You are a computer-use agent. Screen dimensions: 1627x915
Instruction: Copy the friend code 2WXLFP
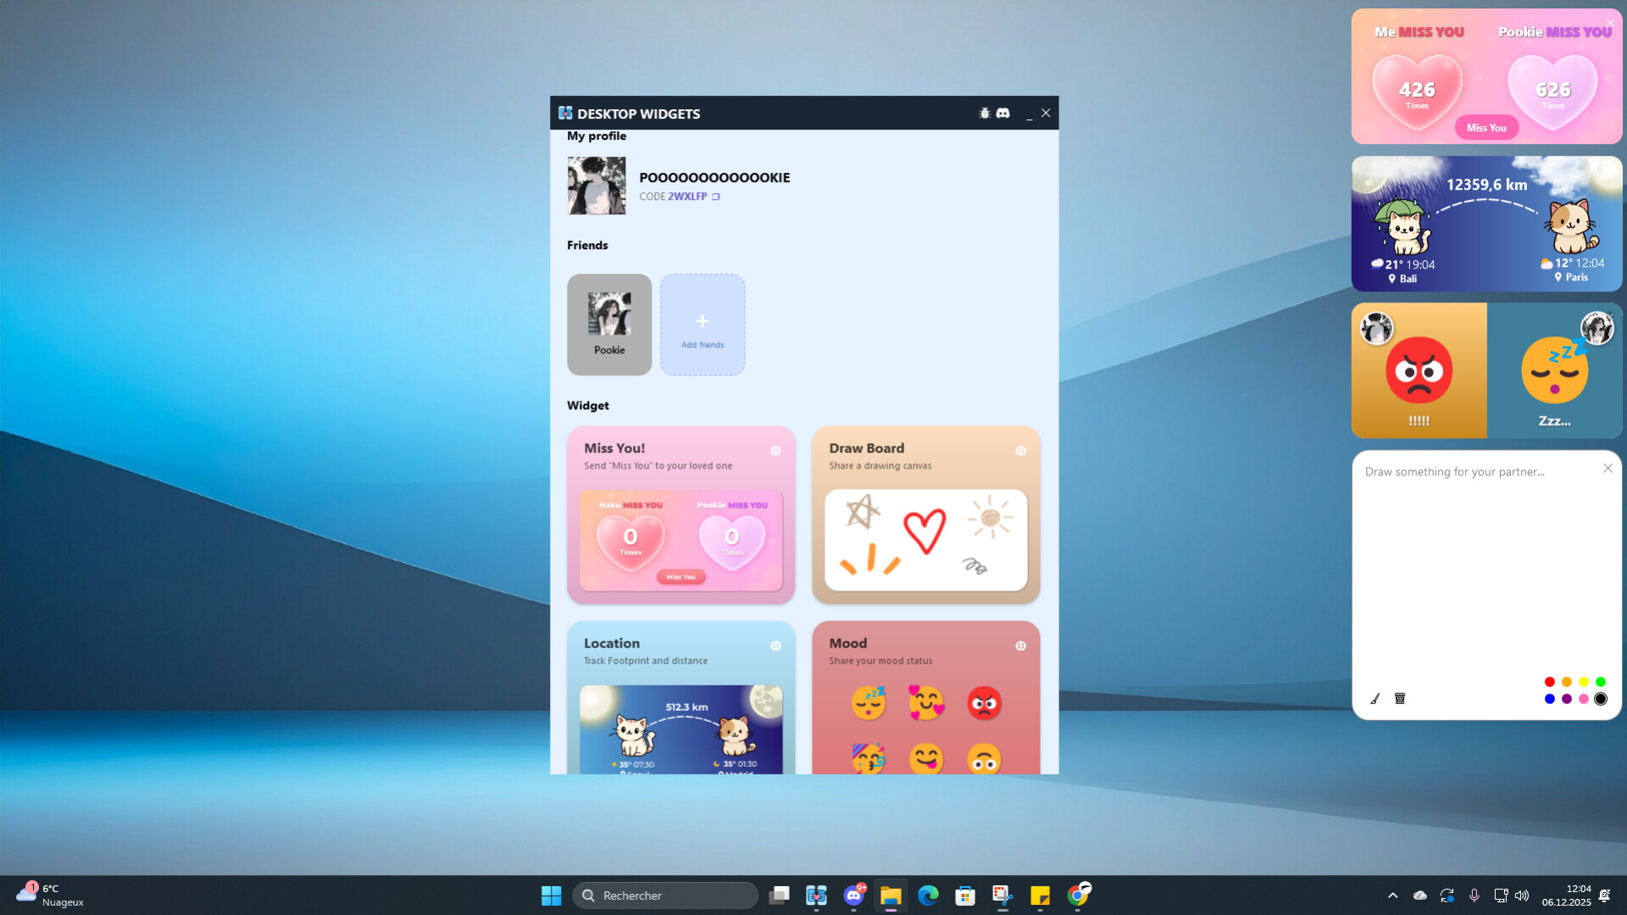(715, 196)
